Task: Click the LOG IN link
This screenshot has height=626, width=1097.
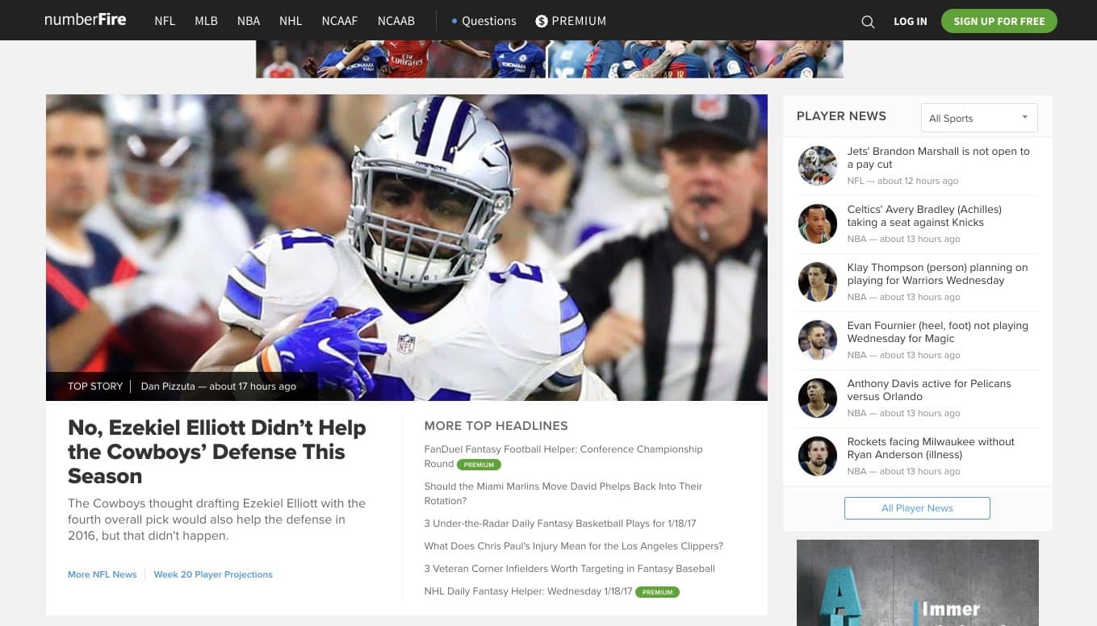Action: pyautogui.click(x=911, y=21)
